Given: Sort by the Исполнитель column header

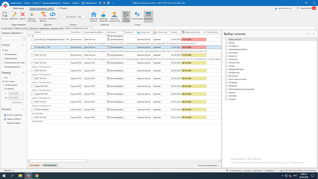Looking at the screenshot, I should pyautogui.click(x=161, y=32).
